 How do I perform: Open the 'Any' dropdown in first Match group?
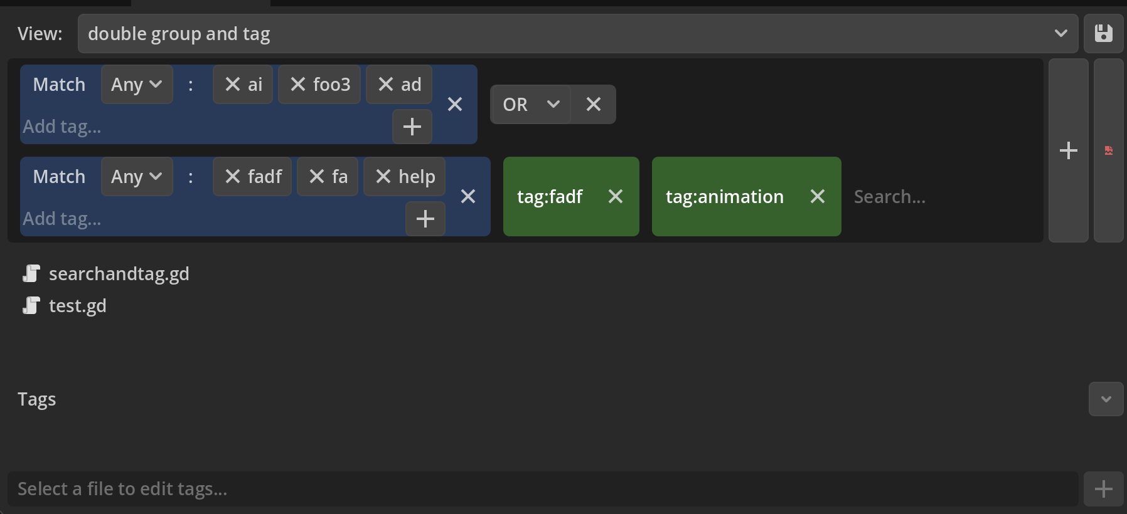[x=137, y=85]
